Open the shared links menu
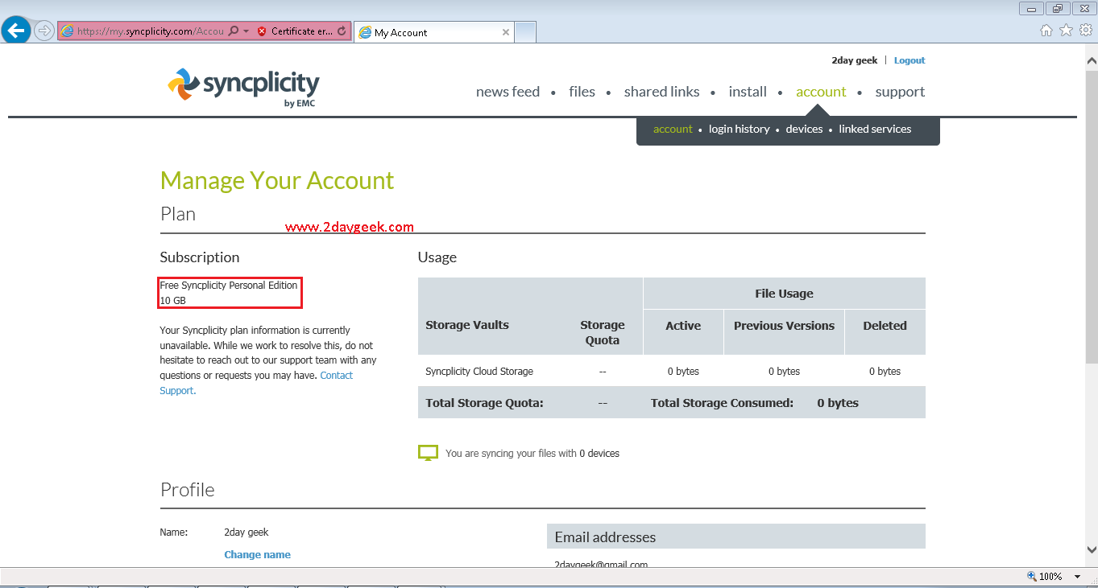1098x588 pixels. coord(661,92)
